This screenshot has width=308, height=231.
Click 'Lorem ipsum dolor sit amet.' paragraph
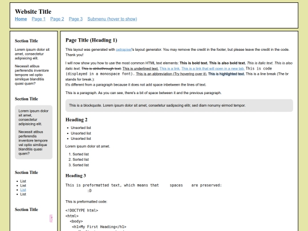click(88, 147)
